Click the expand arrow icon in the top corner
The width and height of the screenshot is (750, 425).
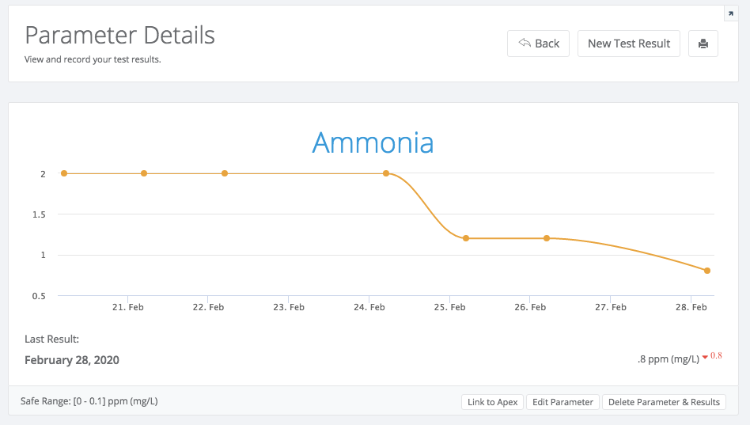[730, 13]
